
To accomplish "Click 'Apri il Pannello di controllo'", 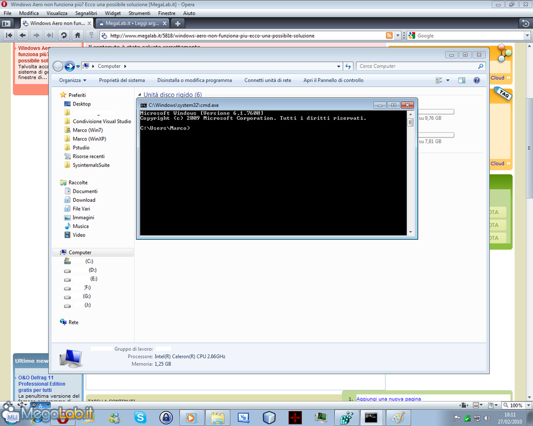I will pyautogui.click(x=333, y=80).
